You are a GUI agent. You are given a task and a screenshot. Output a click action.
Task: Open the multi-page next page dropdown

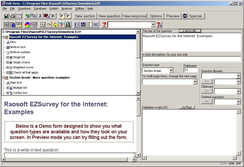195,82
